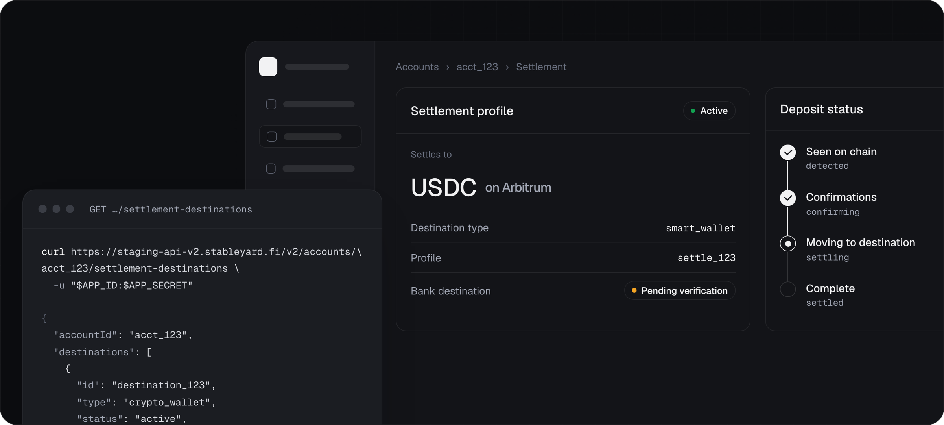Click the curl URL line in terminal
The image size is (944, 425).
pos(202,252)
